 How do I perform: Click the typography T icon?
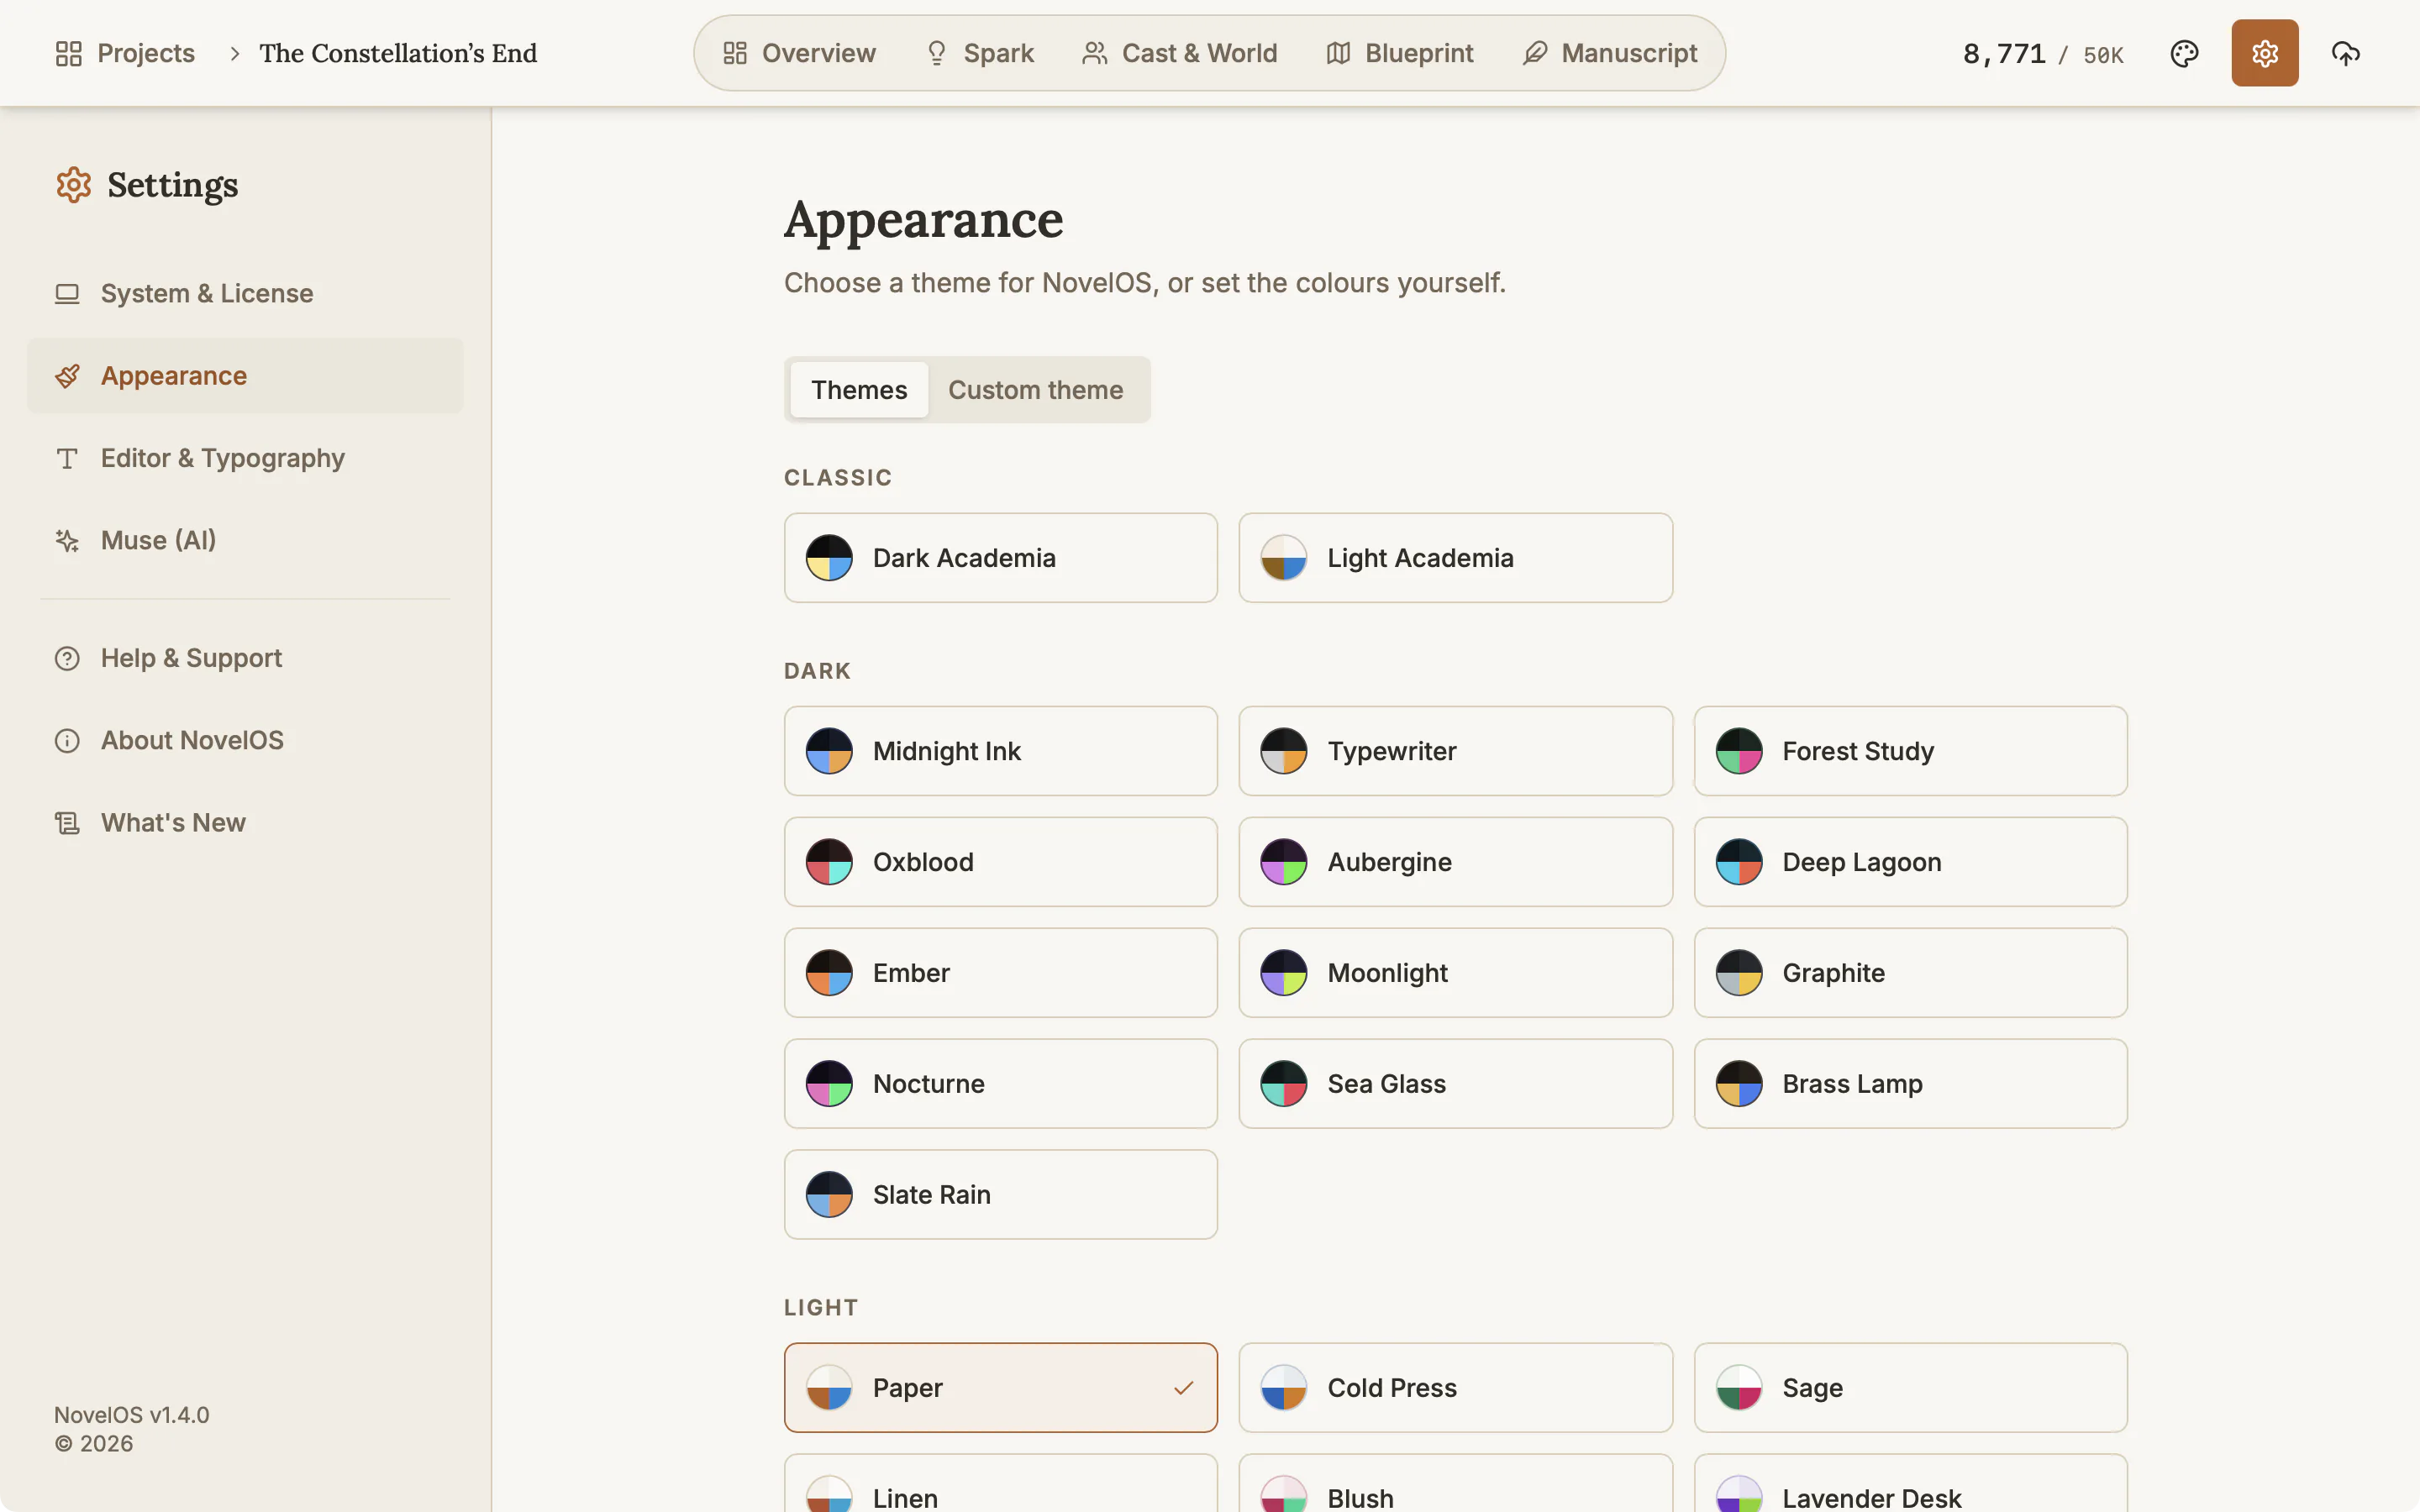(67, 458)
